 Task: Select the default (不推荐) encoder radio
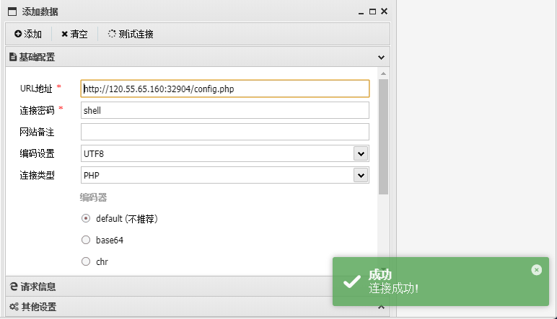click(86, 219)
